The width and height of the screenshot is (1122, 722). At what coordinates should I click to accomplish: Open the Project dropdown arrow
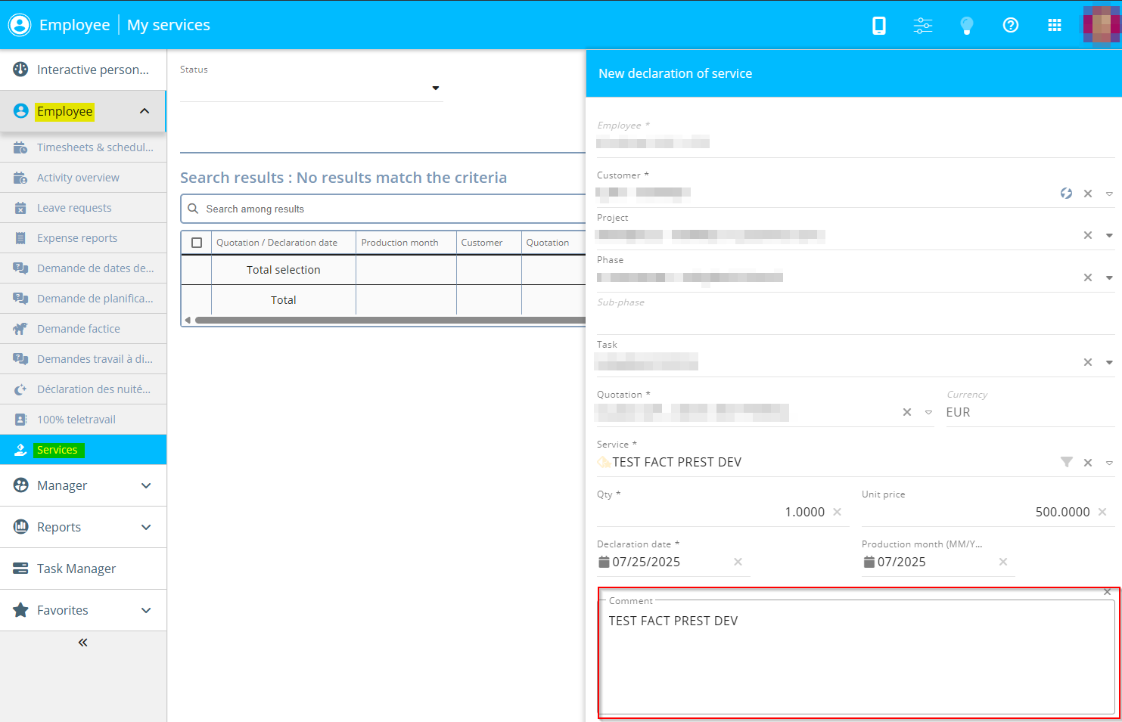click(x=1109, y=235)
